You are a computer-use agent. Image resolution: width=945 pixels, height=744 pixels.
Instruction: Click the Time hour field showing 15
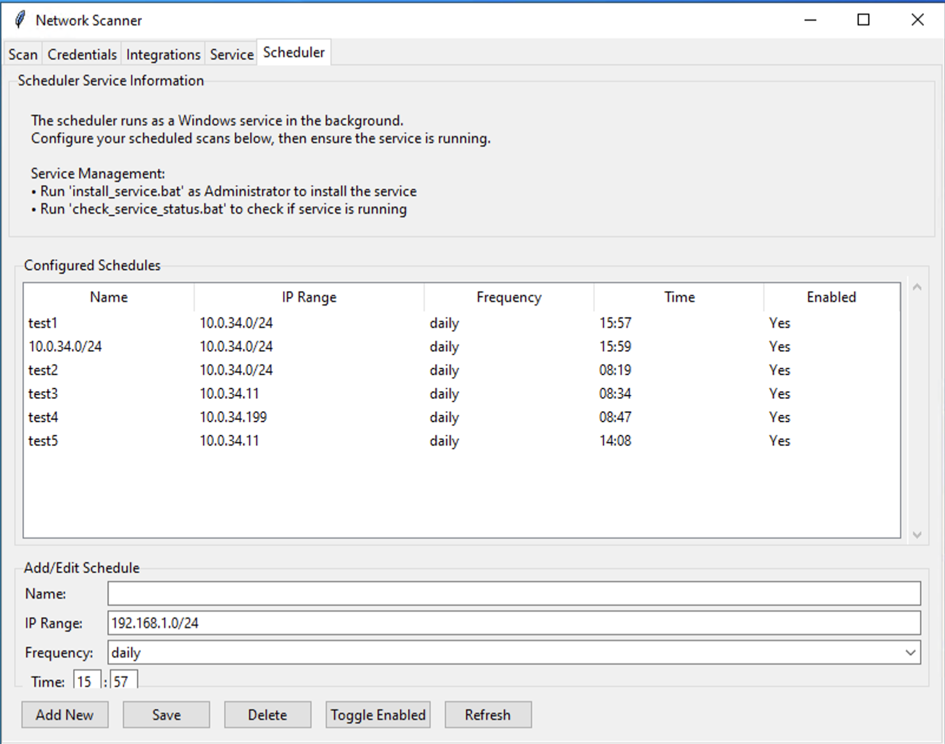[x=86, y=680]
